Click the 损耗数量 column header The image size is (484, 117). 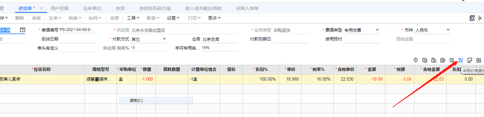pyautogui.click(x=172, y=70)
